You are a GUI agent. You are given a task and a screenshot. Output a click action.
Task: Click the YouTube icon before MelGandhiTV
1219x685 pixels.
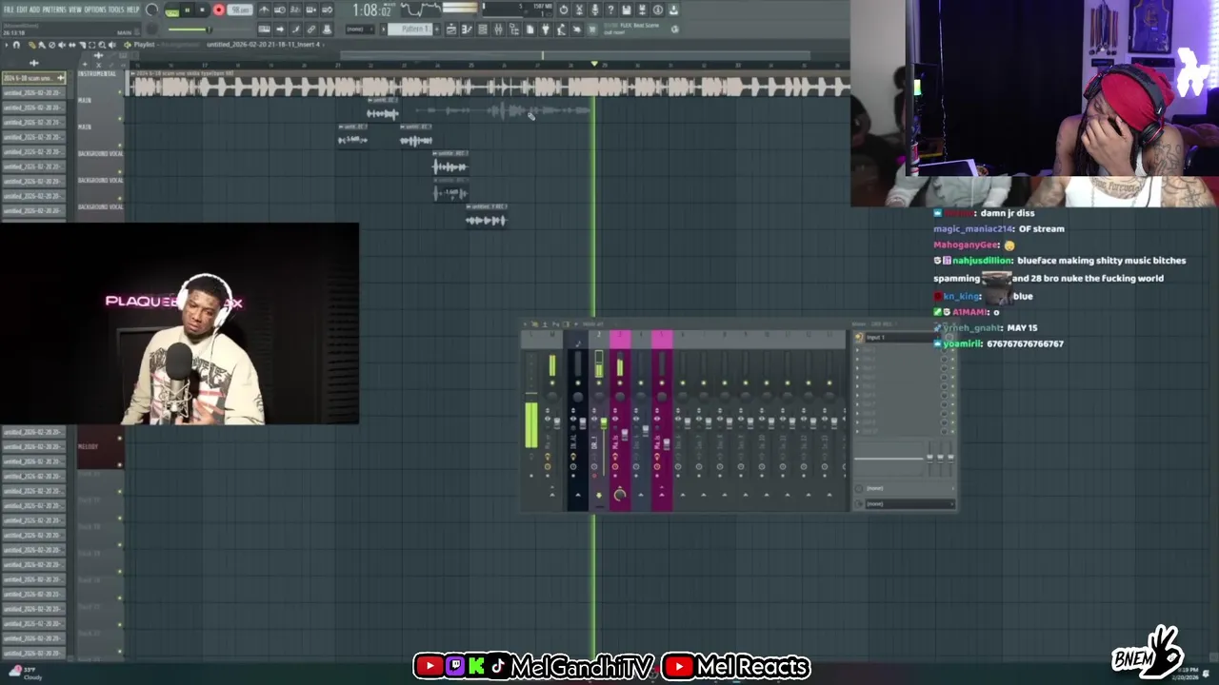[x=429, y=666]
